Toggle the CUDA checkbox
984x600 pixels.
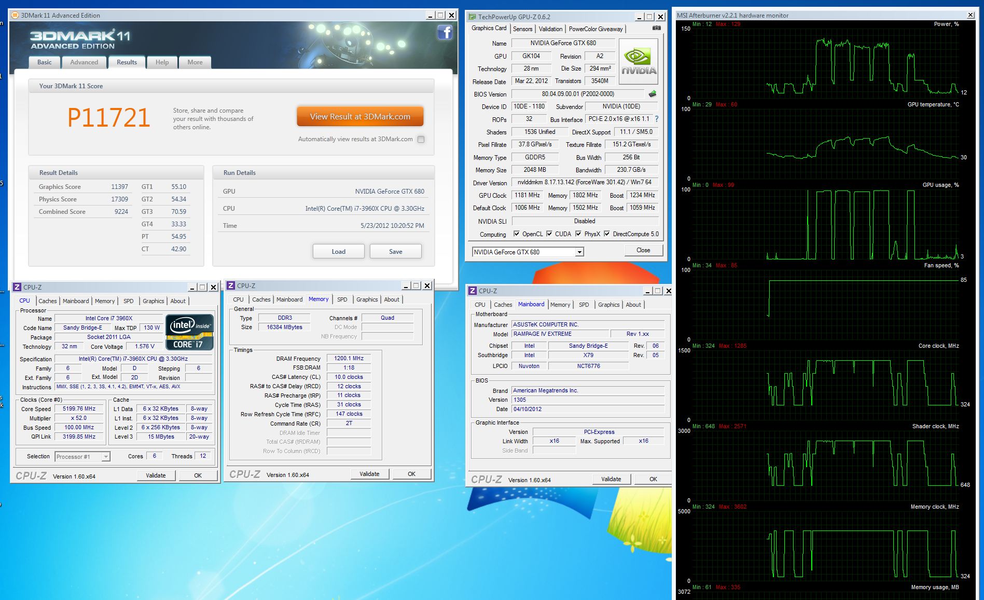(x=549, y=234)
